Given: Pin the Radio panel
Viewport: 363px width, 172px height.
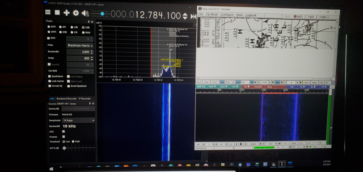Looking at the screenshot, I should tap(89, 22).
